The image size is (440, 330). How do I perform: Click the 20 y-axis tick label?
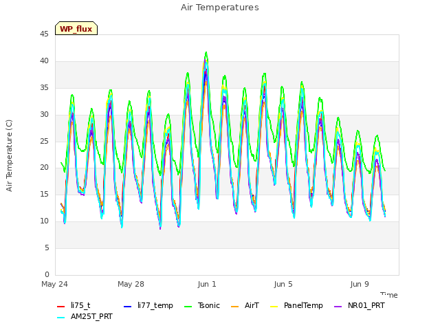[x=44, y=168]
